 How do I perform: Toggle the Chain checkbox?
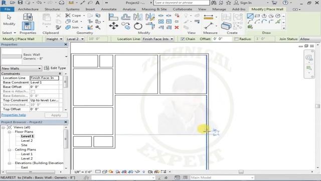coord(183,39)
